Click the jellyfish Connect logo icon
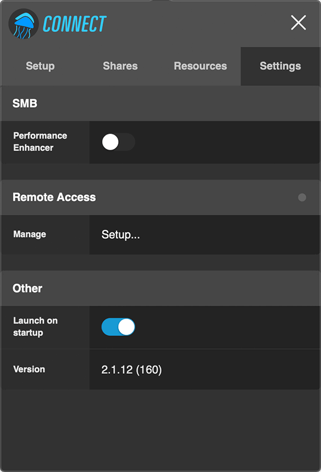This screenshot has width=321, height=472. click(23, 24)
